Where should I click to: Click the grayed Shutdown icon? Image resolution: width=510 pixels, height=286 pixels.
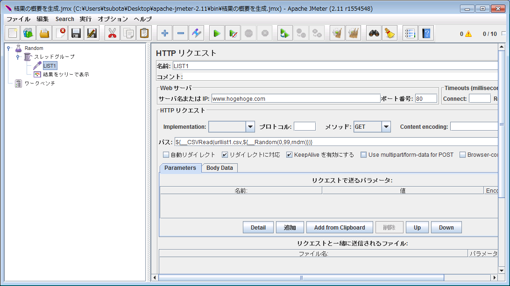(x=265, y=33)
